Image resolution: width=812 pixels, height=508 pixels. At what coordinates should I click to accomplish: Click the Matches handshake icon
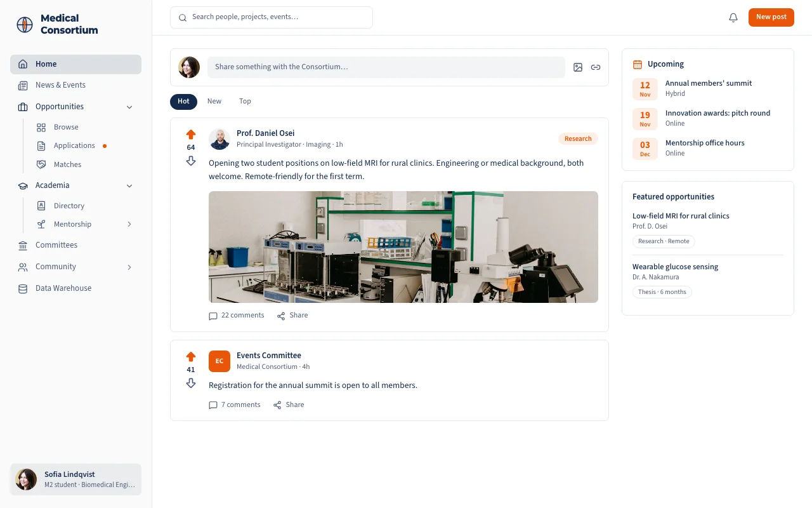(41, 164)
